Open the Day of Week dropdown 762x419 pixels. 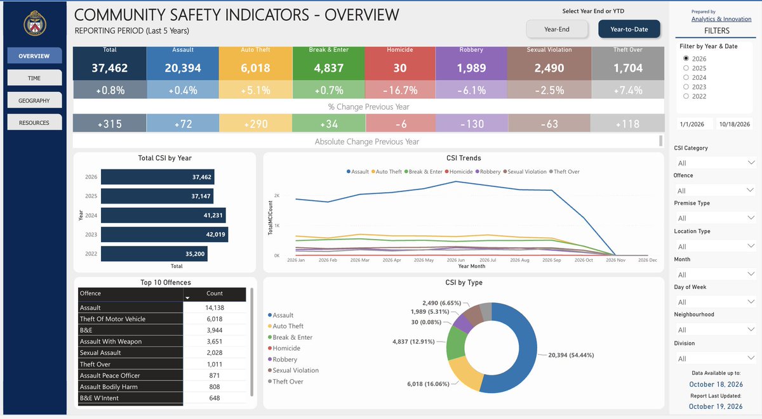click(716, 302)
